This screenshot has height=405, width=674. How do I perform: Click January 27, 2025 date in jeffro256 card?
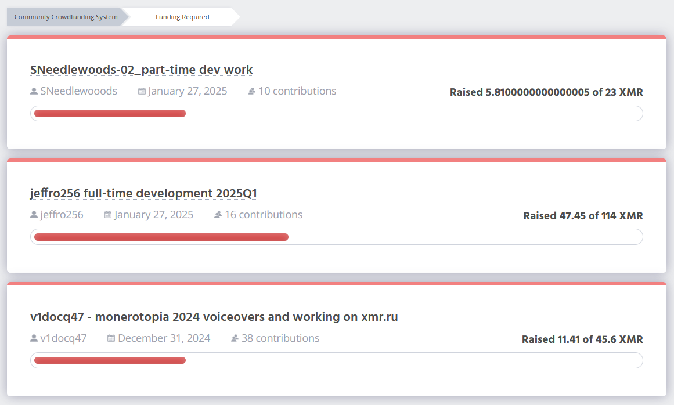[154, 215]
